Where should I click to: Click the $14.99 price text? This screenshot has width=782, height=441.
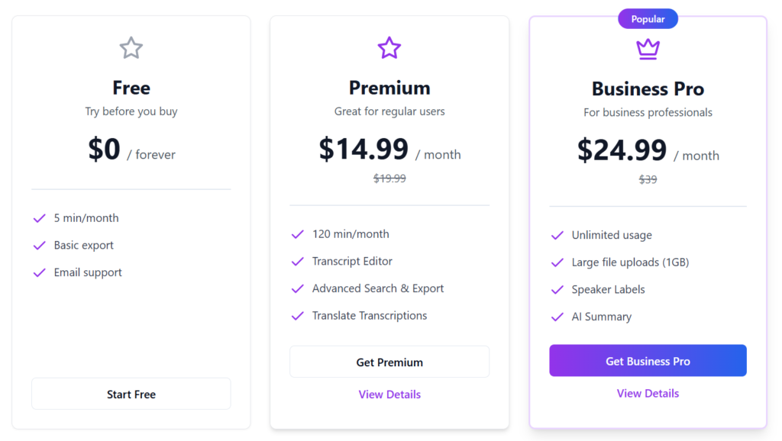pyautogui.click(x=364, y=149)
